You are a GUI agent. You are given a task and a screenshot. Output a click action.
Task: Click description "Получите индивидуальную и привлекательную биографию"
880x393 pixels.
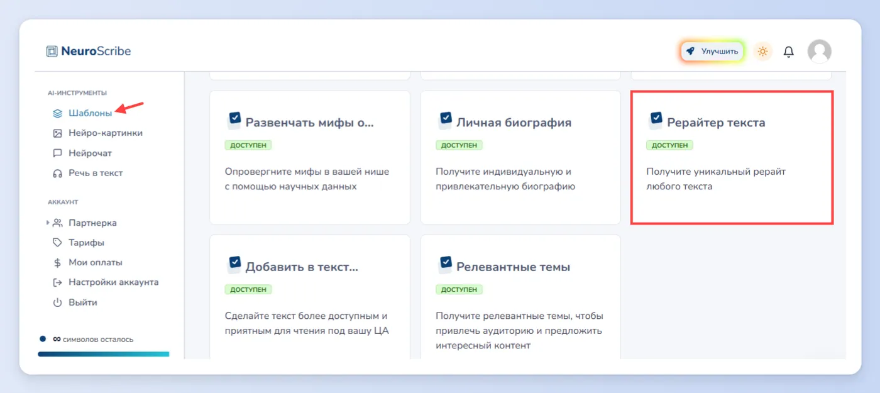(505, 179)
